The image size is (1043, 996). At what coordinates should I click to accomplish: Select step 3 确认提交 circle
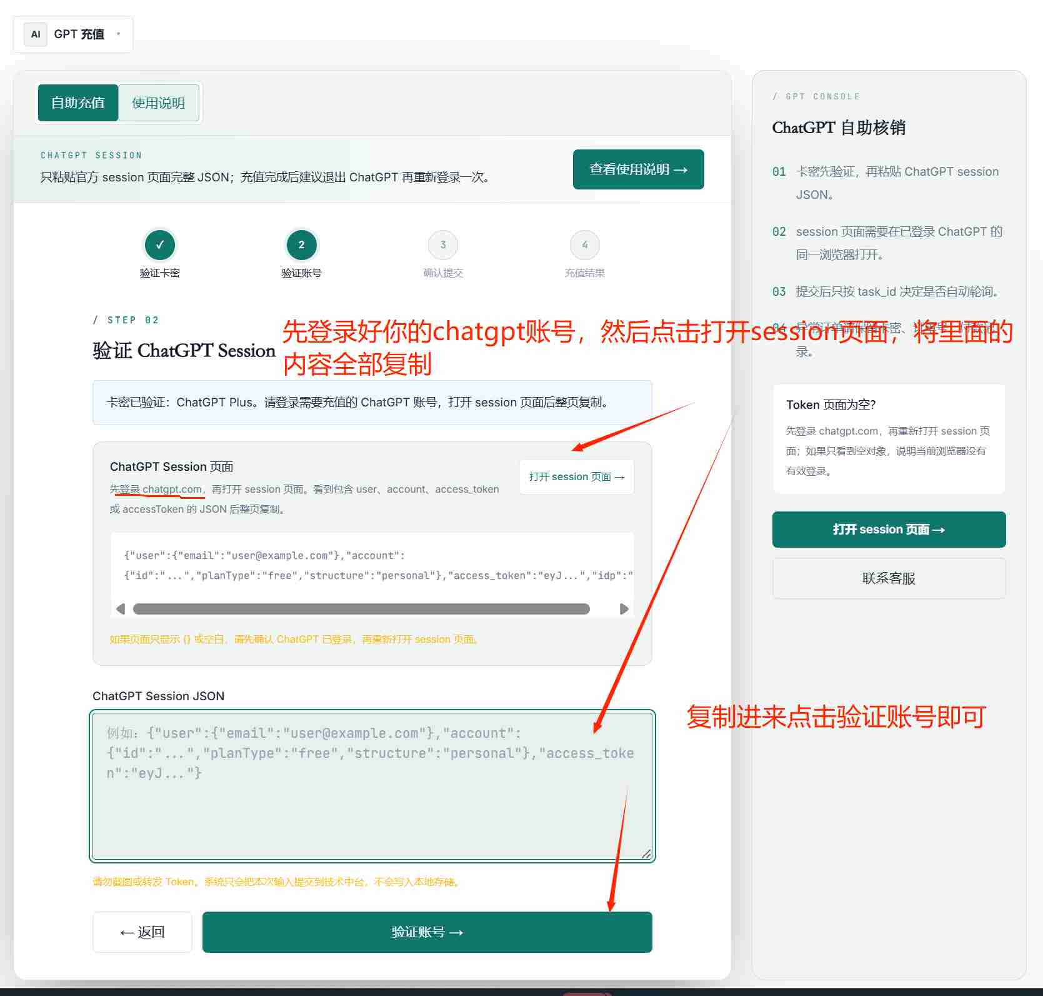(443, 245)
